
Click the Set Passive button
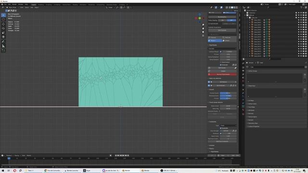tap(223, 82)
